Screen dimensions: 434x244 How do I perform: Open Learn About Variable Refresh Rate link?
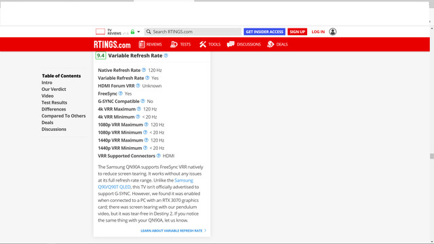point(174,230)
